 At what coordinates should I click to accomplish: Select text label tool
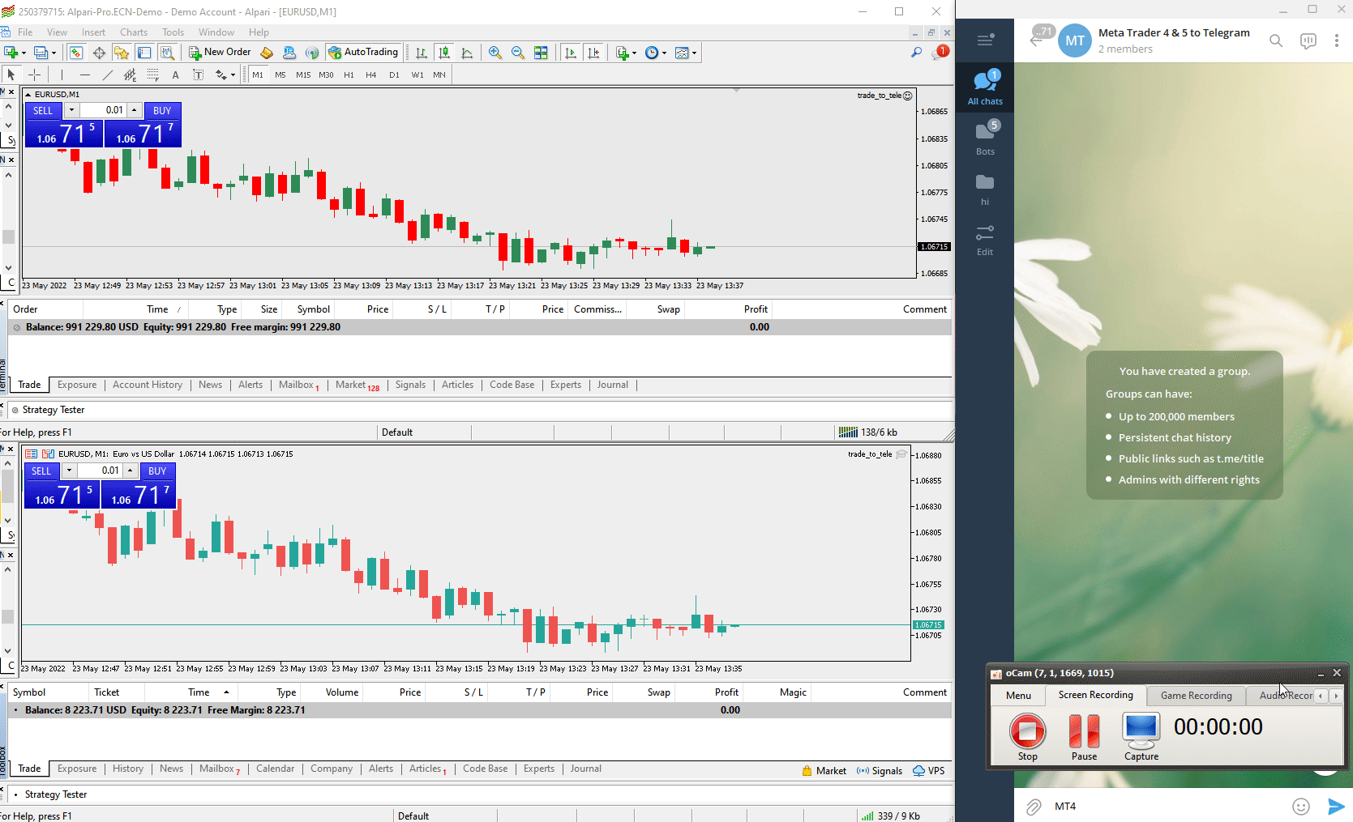pos(198,75)
